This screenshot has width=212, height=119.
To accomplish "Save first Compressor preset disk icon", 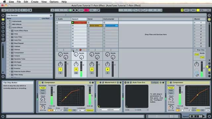I will 93,83.
